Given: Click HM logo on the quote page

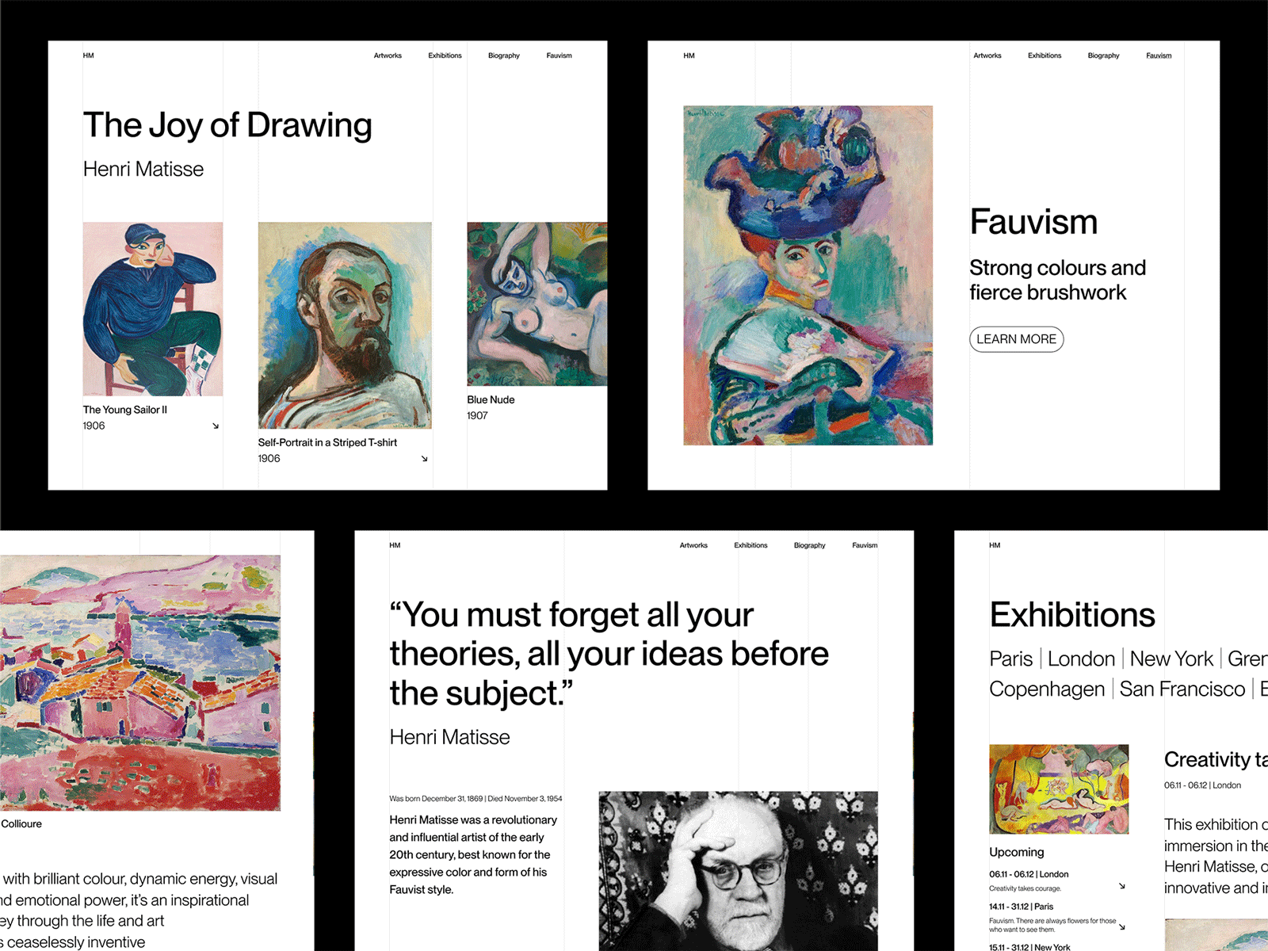Looking at the screenshot, I should (x=395, y=545).
